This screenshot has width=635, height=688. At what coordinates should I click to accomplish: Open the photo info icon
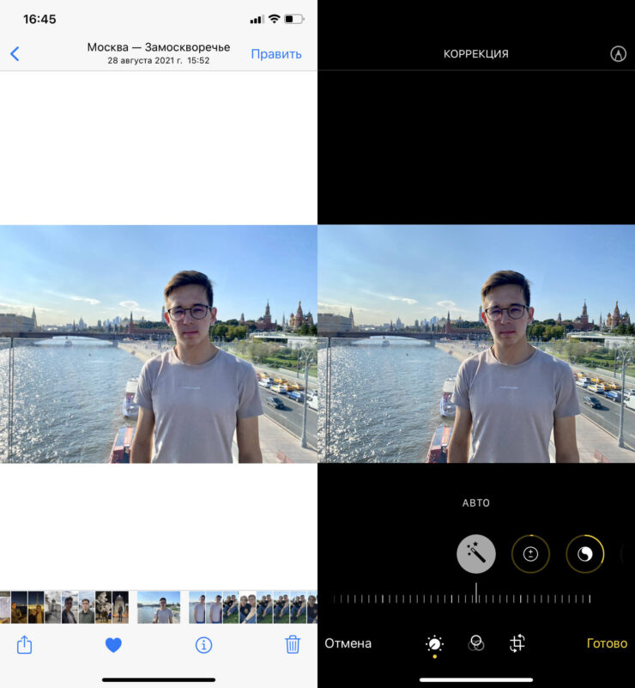coord(203,644)
